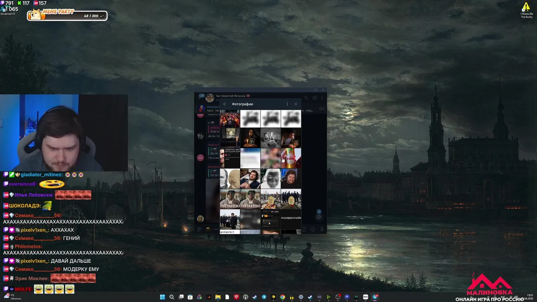Open first Steam icon on the taskbar

pos(255,297)
